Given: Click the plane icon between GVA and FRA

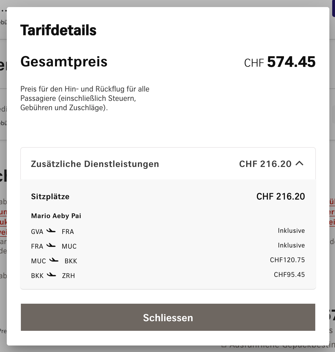Looking at the screenshot, I should click(51, 231).
